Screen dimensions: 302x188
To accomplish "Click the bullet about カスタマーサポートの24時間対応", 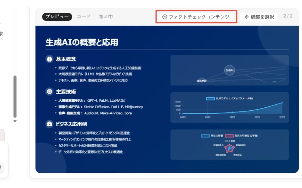I will [x=88, y=146].
